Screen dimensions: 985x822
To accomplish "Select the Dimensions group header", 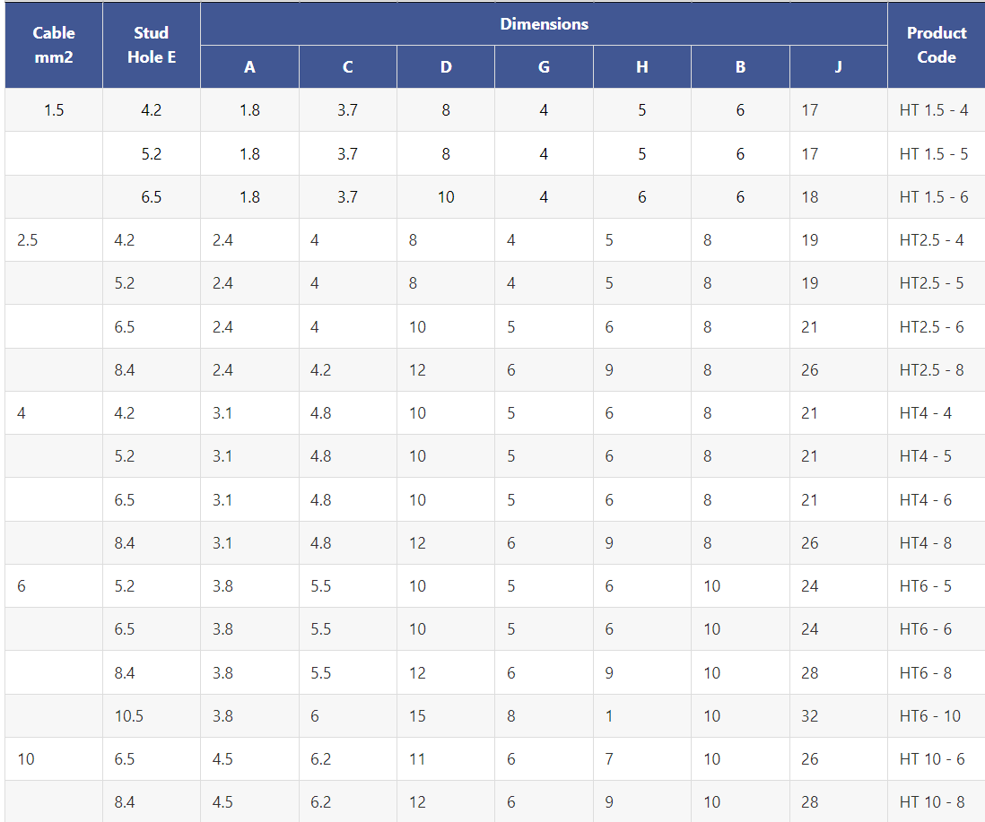I will 544,24.
